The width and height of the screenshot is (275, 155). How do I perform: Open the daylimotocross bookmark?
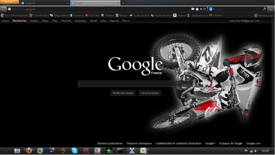198,15
